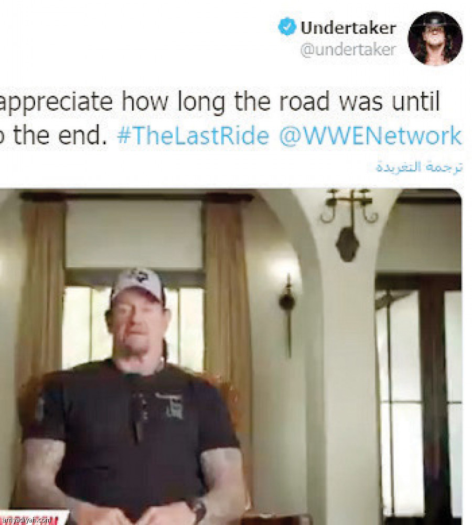The height and width of the screenshot is (525, 472).
Task: Click the @WWENetwork mention
Action: pyautogui.click(x=370, y=136)
